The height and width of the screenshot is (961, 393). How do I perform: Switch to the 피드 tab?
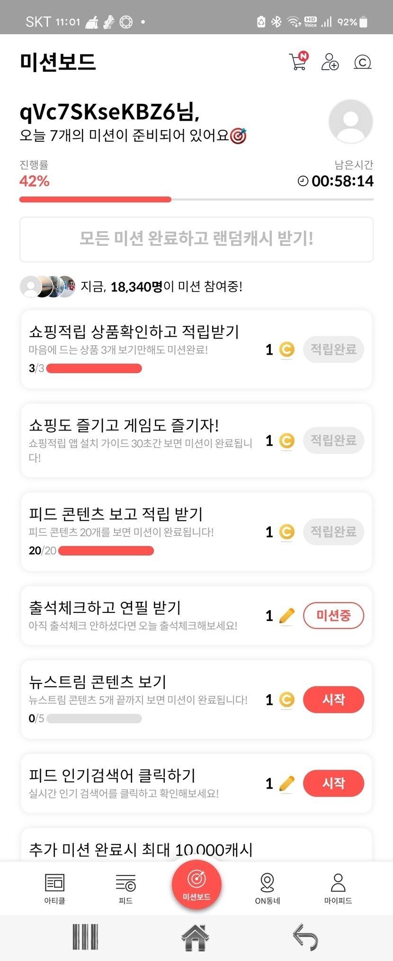tap(125, 888)
